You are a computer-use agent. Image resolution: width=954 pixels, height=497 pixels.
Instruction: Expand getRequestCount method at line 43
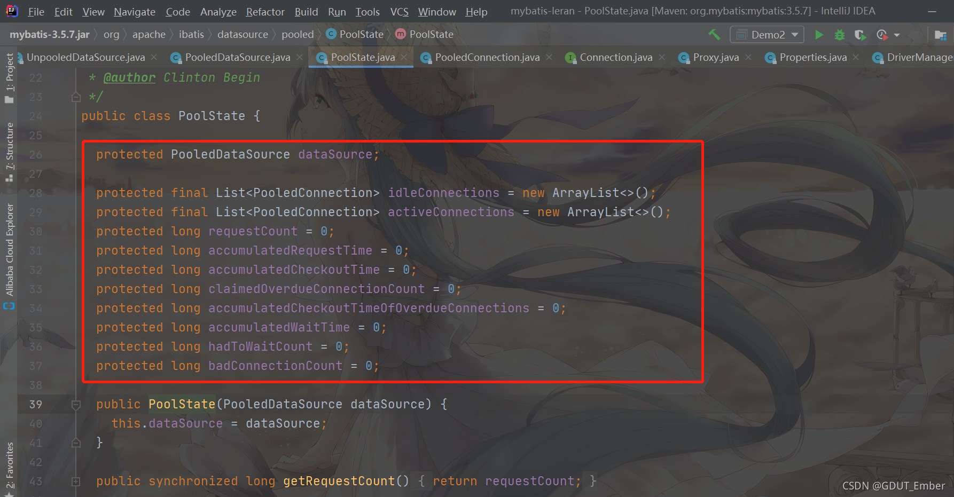(76, 482)
